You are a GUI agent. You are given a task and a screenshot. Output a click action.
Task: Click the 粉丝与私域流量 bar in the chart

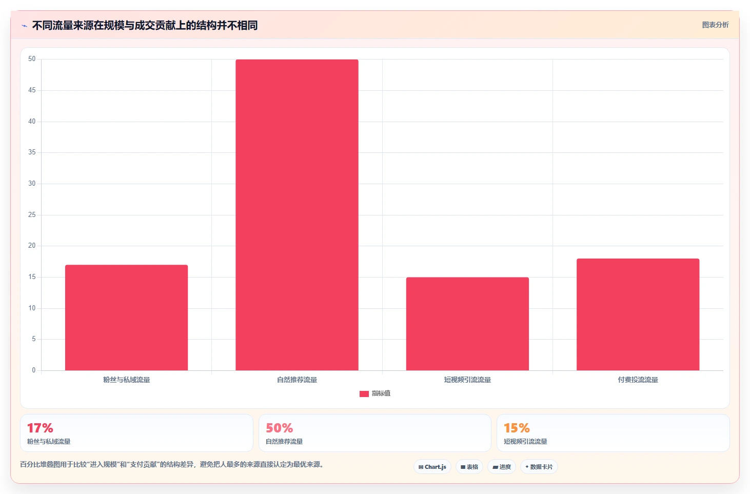coord(126,318)
